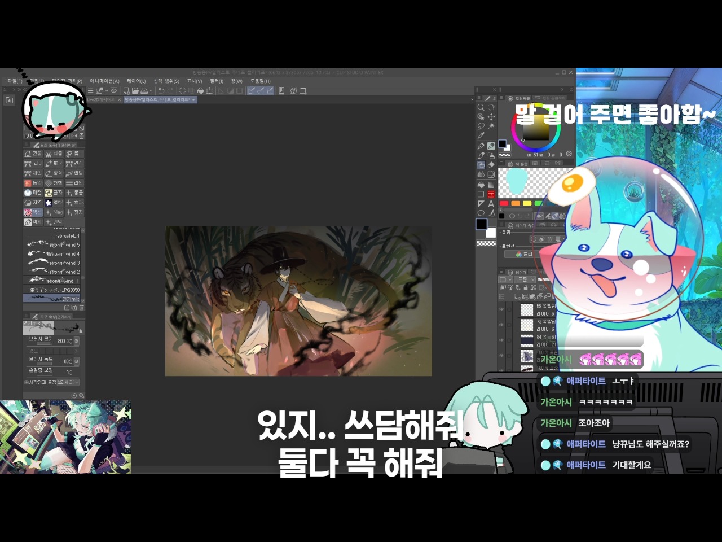The width and height of the screenshot is (722, 542).
Task: Open the 필터(I) menu
Action: [217, 81]
